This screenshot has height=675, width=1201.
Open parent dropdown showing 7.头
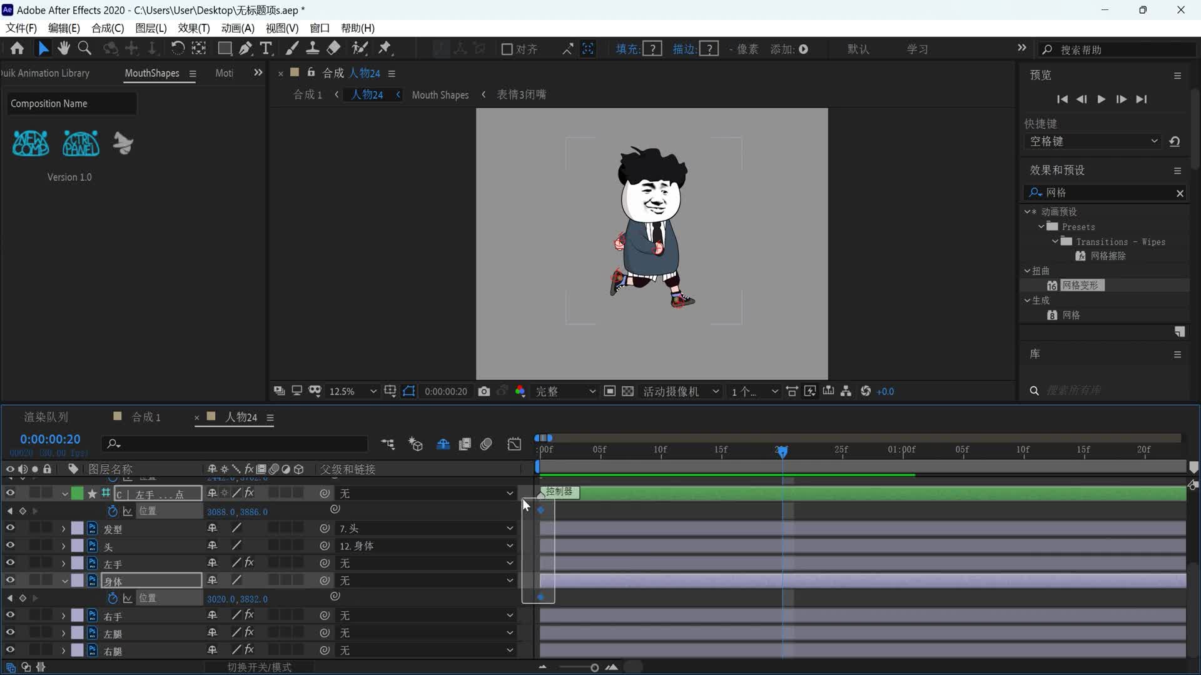coord(425,528)
